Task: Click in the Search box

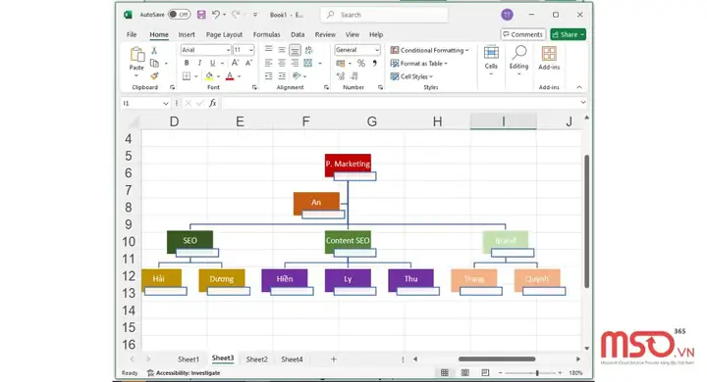Action: [385, 15]
